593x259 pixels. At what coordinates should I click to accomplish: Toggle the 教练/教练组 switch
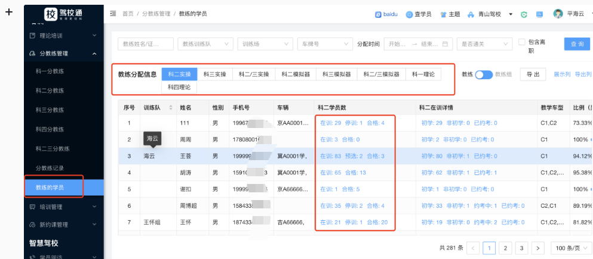[484, 74]
